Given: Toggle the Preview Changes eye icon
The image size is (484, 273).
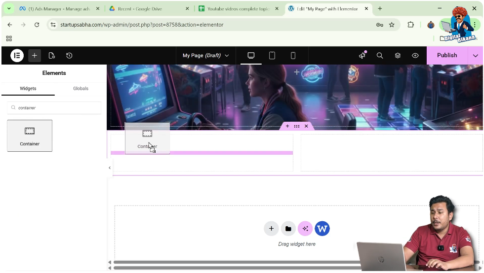Looking at the screenshot, I should pos(415,56).
